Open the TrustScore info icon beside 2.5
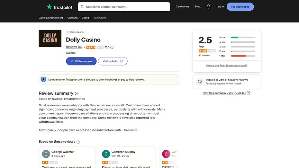Image resolution: width=299 pixels, height=168 pixels. [112, 47]
